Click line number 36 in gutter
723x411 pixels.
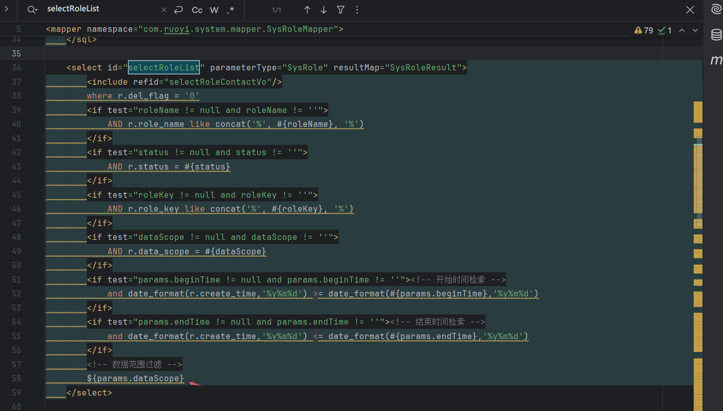pos(15,67)
